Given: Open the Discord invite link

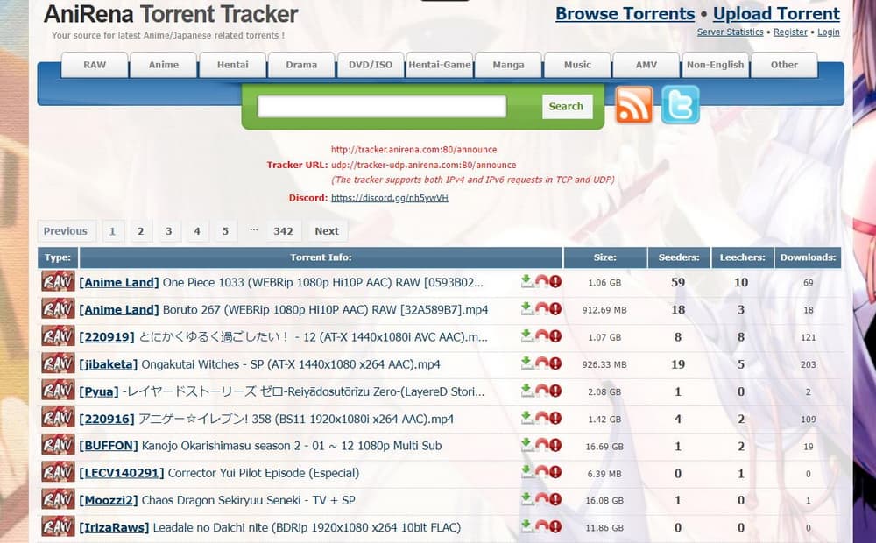Looking at the screenshot, I should [x=389, y=198].
